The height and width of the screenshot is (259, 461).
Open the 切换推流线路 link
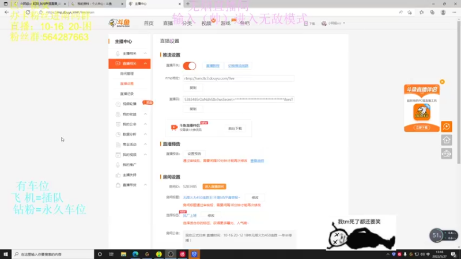(x=238, y=66)
